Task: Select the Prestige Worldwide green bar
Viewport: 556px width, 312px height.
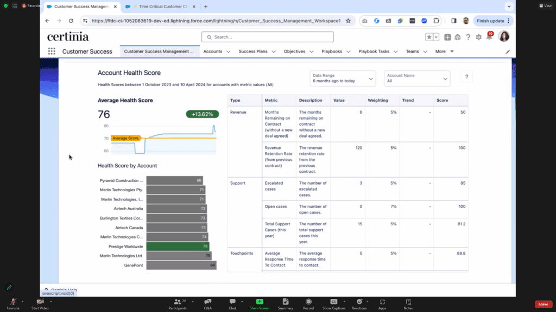Action: point(178,246)
